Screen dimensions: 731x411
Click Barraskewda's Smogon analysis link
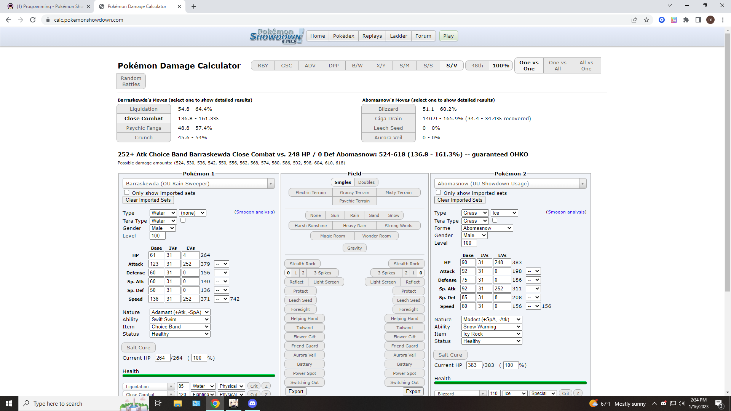pyautogui.click(x=254, y=212)
